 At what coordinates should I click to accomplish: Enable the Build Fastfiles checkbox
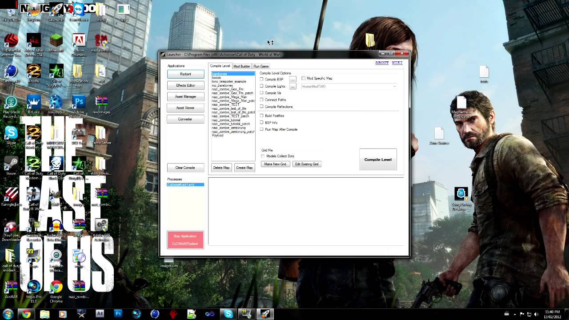(x=262, y=116)
